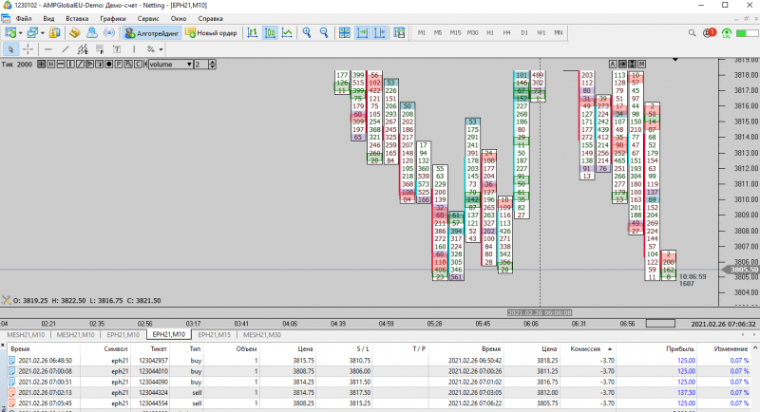Open the volume mode combo box

pyautogui.click(x=171, y=64)
